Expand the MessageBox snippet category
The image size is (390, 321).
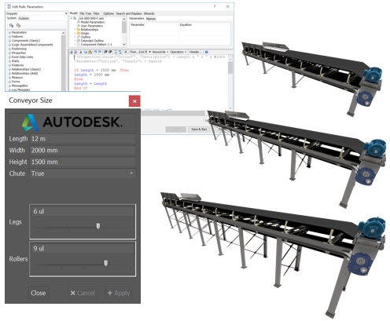pyautogui.click(x=9, y=86)
